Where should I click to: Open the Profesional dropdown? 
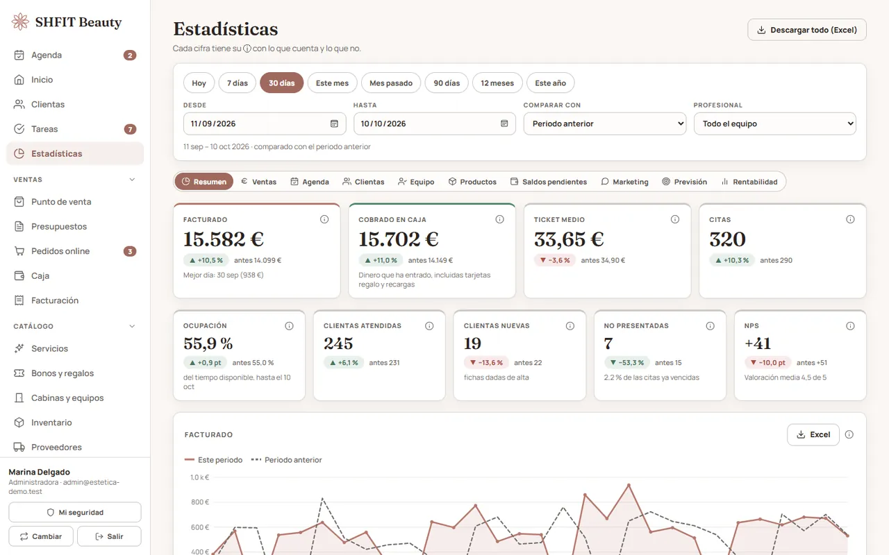[775, 123]
